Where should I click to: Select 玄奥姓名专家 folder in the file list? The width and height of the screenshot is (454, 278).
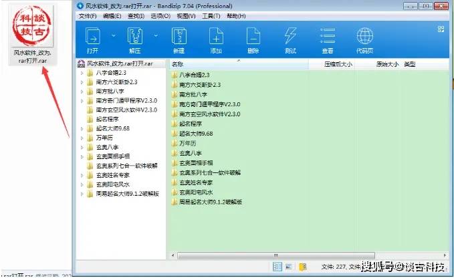[192, 182]
